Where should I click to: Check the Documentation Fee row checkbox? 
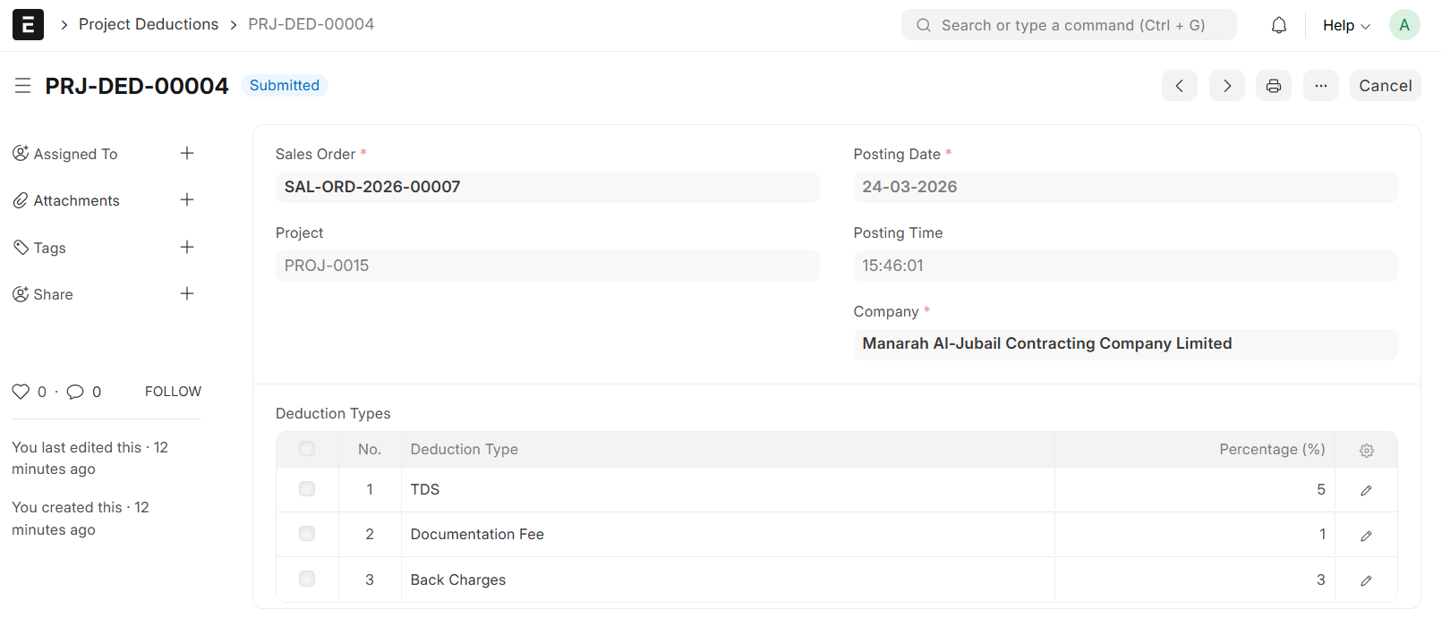point(307,534)
